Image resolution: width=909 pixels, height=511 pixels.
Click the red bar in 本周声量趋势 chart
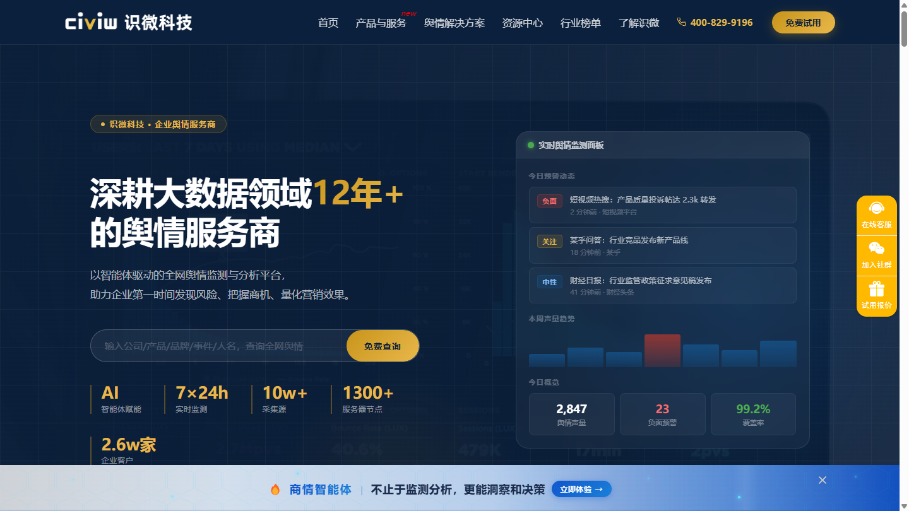coord(662,351)
